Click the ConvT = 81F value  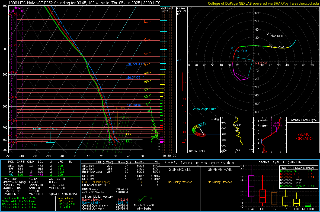click(x=37, y=185)
